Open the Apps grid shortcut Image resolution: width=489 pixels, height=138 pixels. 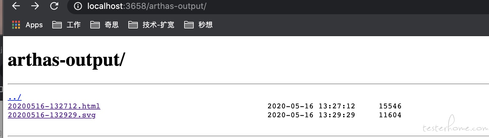pyautogui.click(x=27, y=25)
